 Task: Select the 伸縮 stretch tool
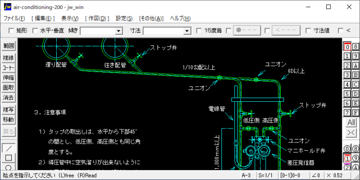click(8, 78)
